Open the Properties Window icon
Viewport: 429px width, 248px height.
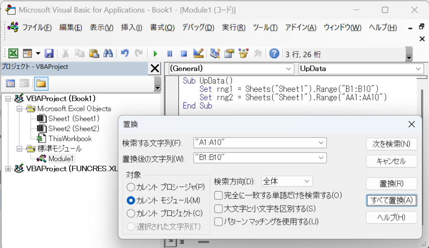pyautogui.click(x=229, y=53)
